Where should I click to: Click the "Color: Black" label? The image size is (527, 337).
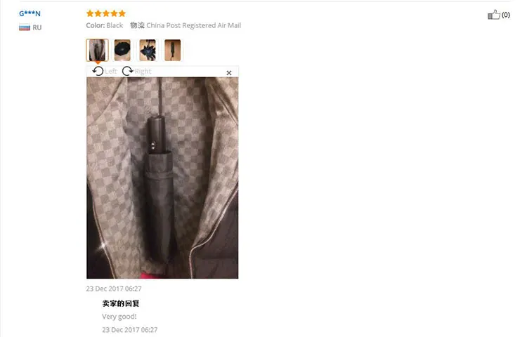(x=105, y=25)
